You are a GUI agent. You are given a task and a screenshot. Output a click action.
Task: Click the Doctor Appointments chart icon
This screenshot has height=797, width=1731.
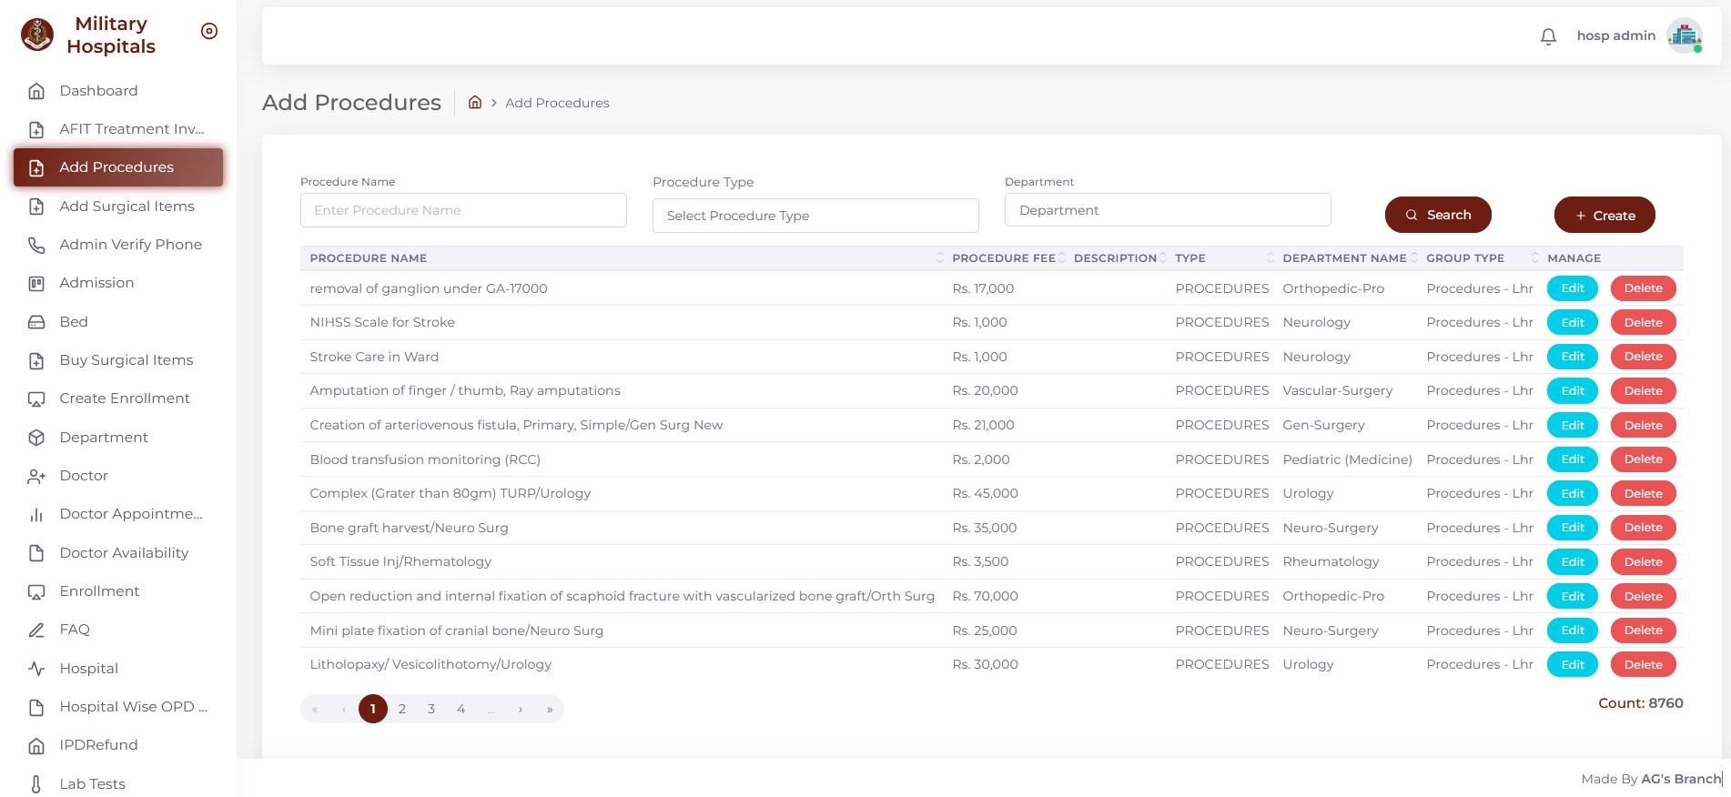[x=36, y=514]
